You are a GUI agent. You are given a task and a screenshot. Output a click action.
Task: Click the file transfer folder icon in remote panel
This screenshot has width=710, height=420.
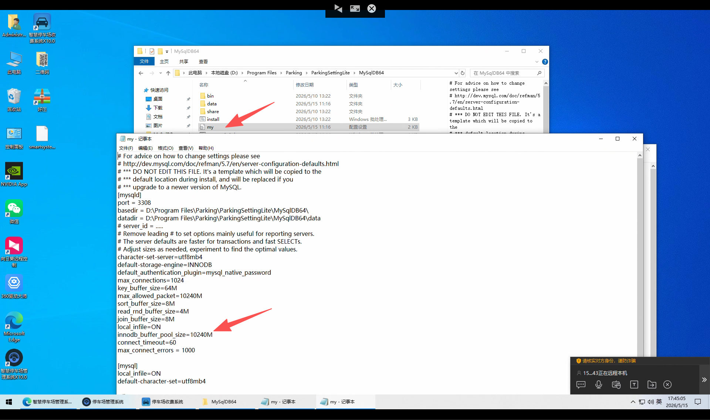[x=652, y=385]
